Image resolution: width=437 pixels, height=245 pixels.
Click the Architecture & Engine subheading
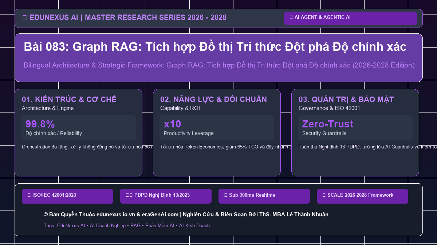pyautogui.click(x=48, y=108)
